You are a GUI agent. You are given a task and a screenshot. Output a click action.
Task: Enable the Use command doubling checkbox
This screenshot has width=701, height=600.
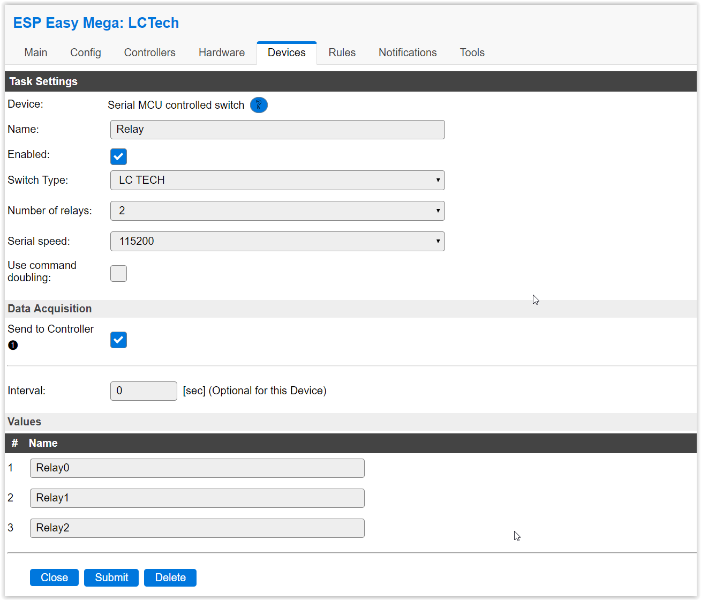click(118, 273)
